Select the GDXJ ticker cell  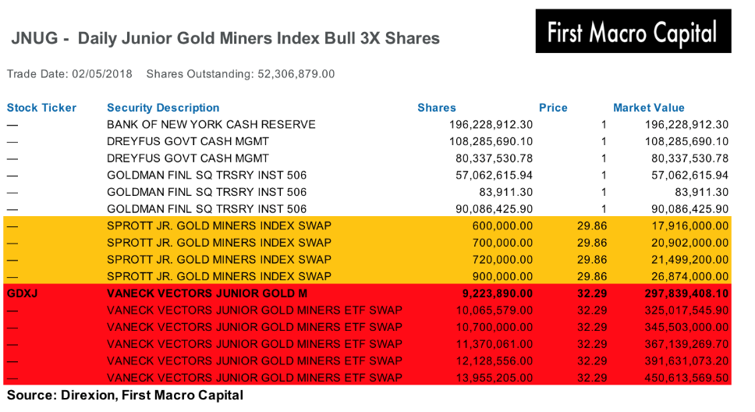pos(22,293)
